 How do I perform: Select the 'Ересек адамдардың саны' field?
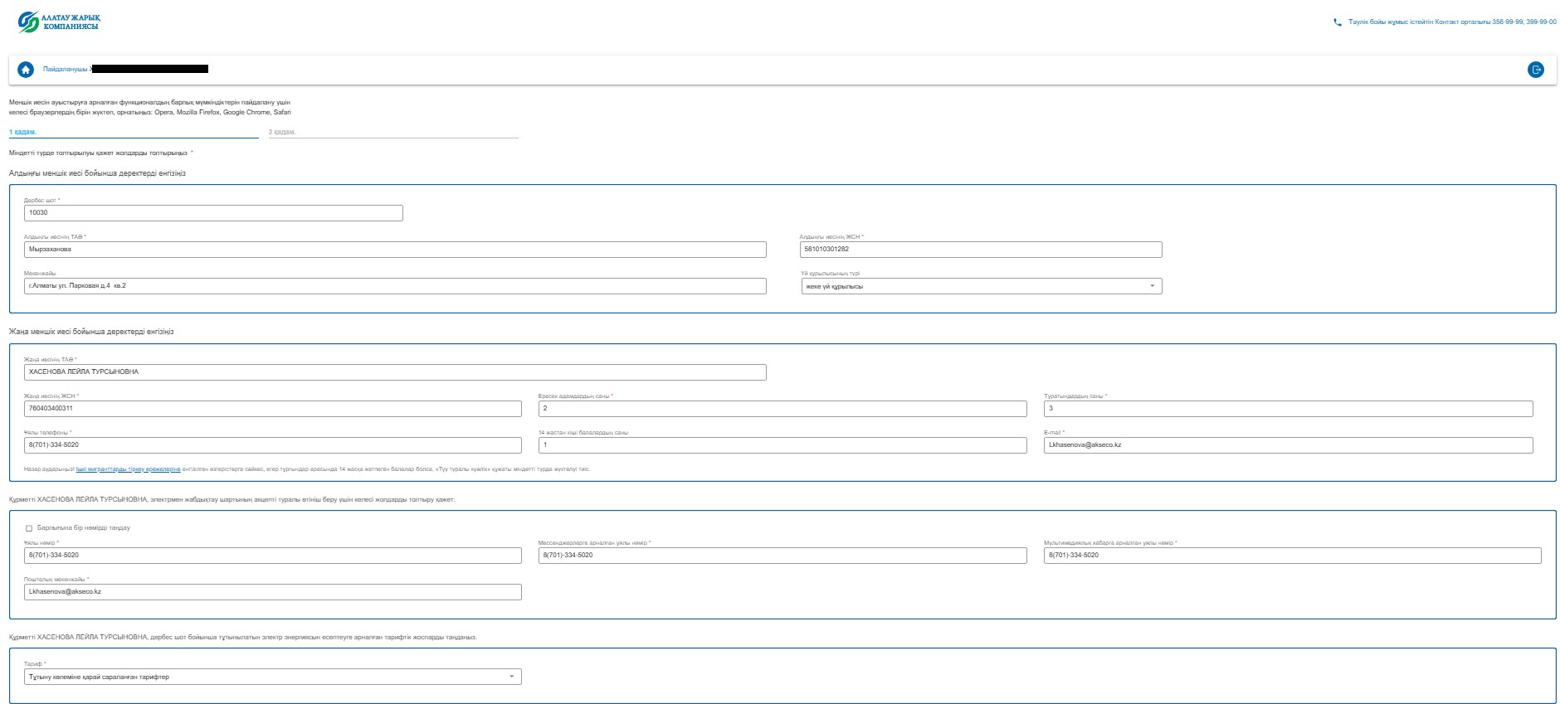pyautogui.click(x=782, y=409)
